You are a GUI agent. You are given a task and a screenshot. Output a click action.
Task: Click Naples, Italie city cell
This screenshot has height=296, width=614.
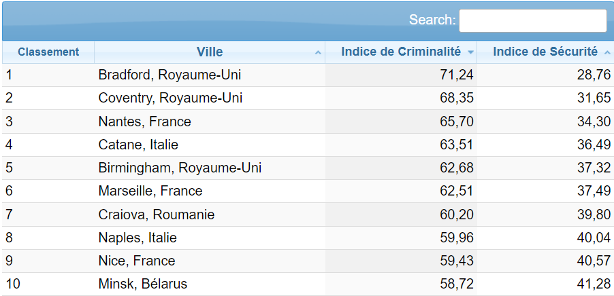coord(138,238)
